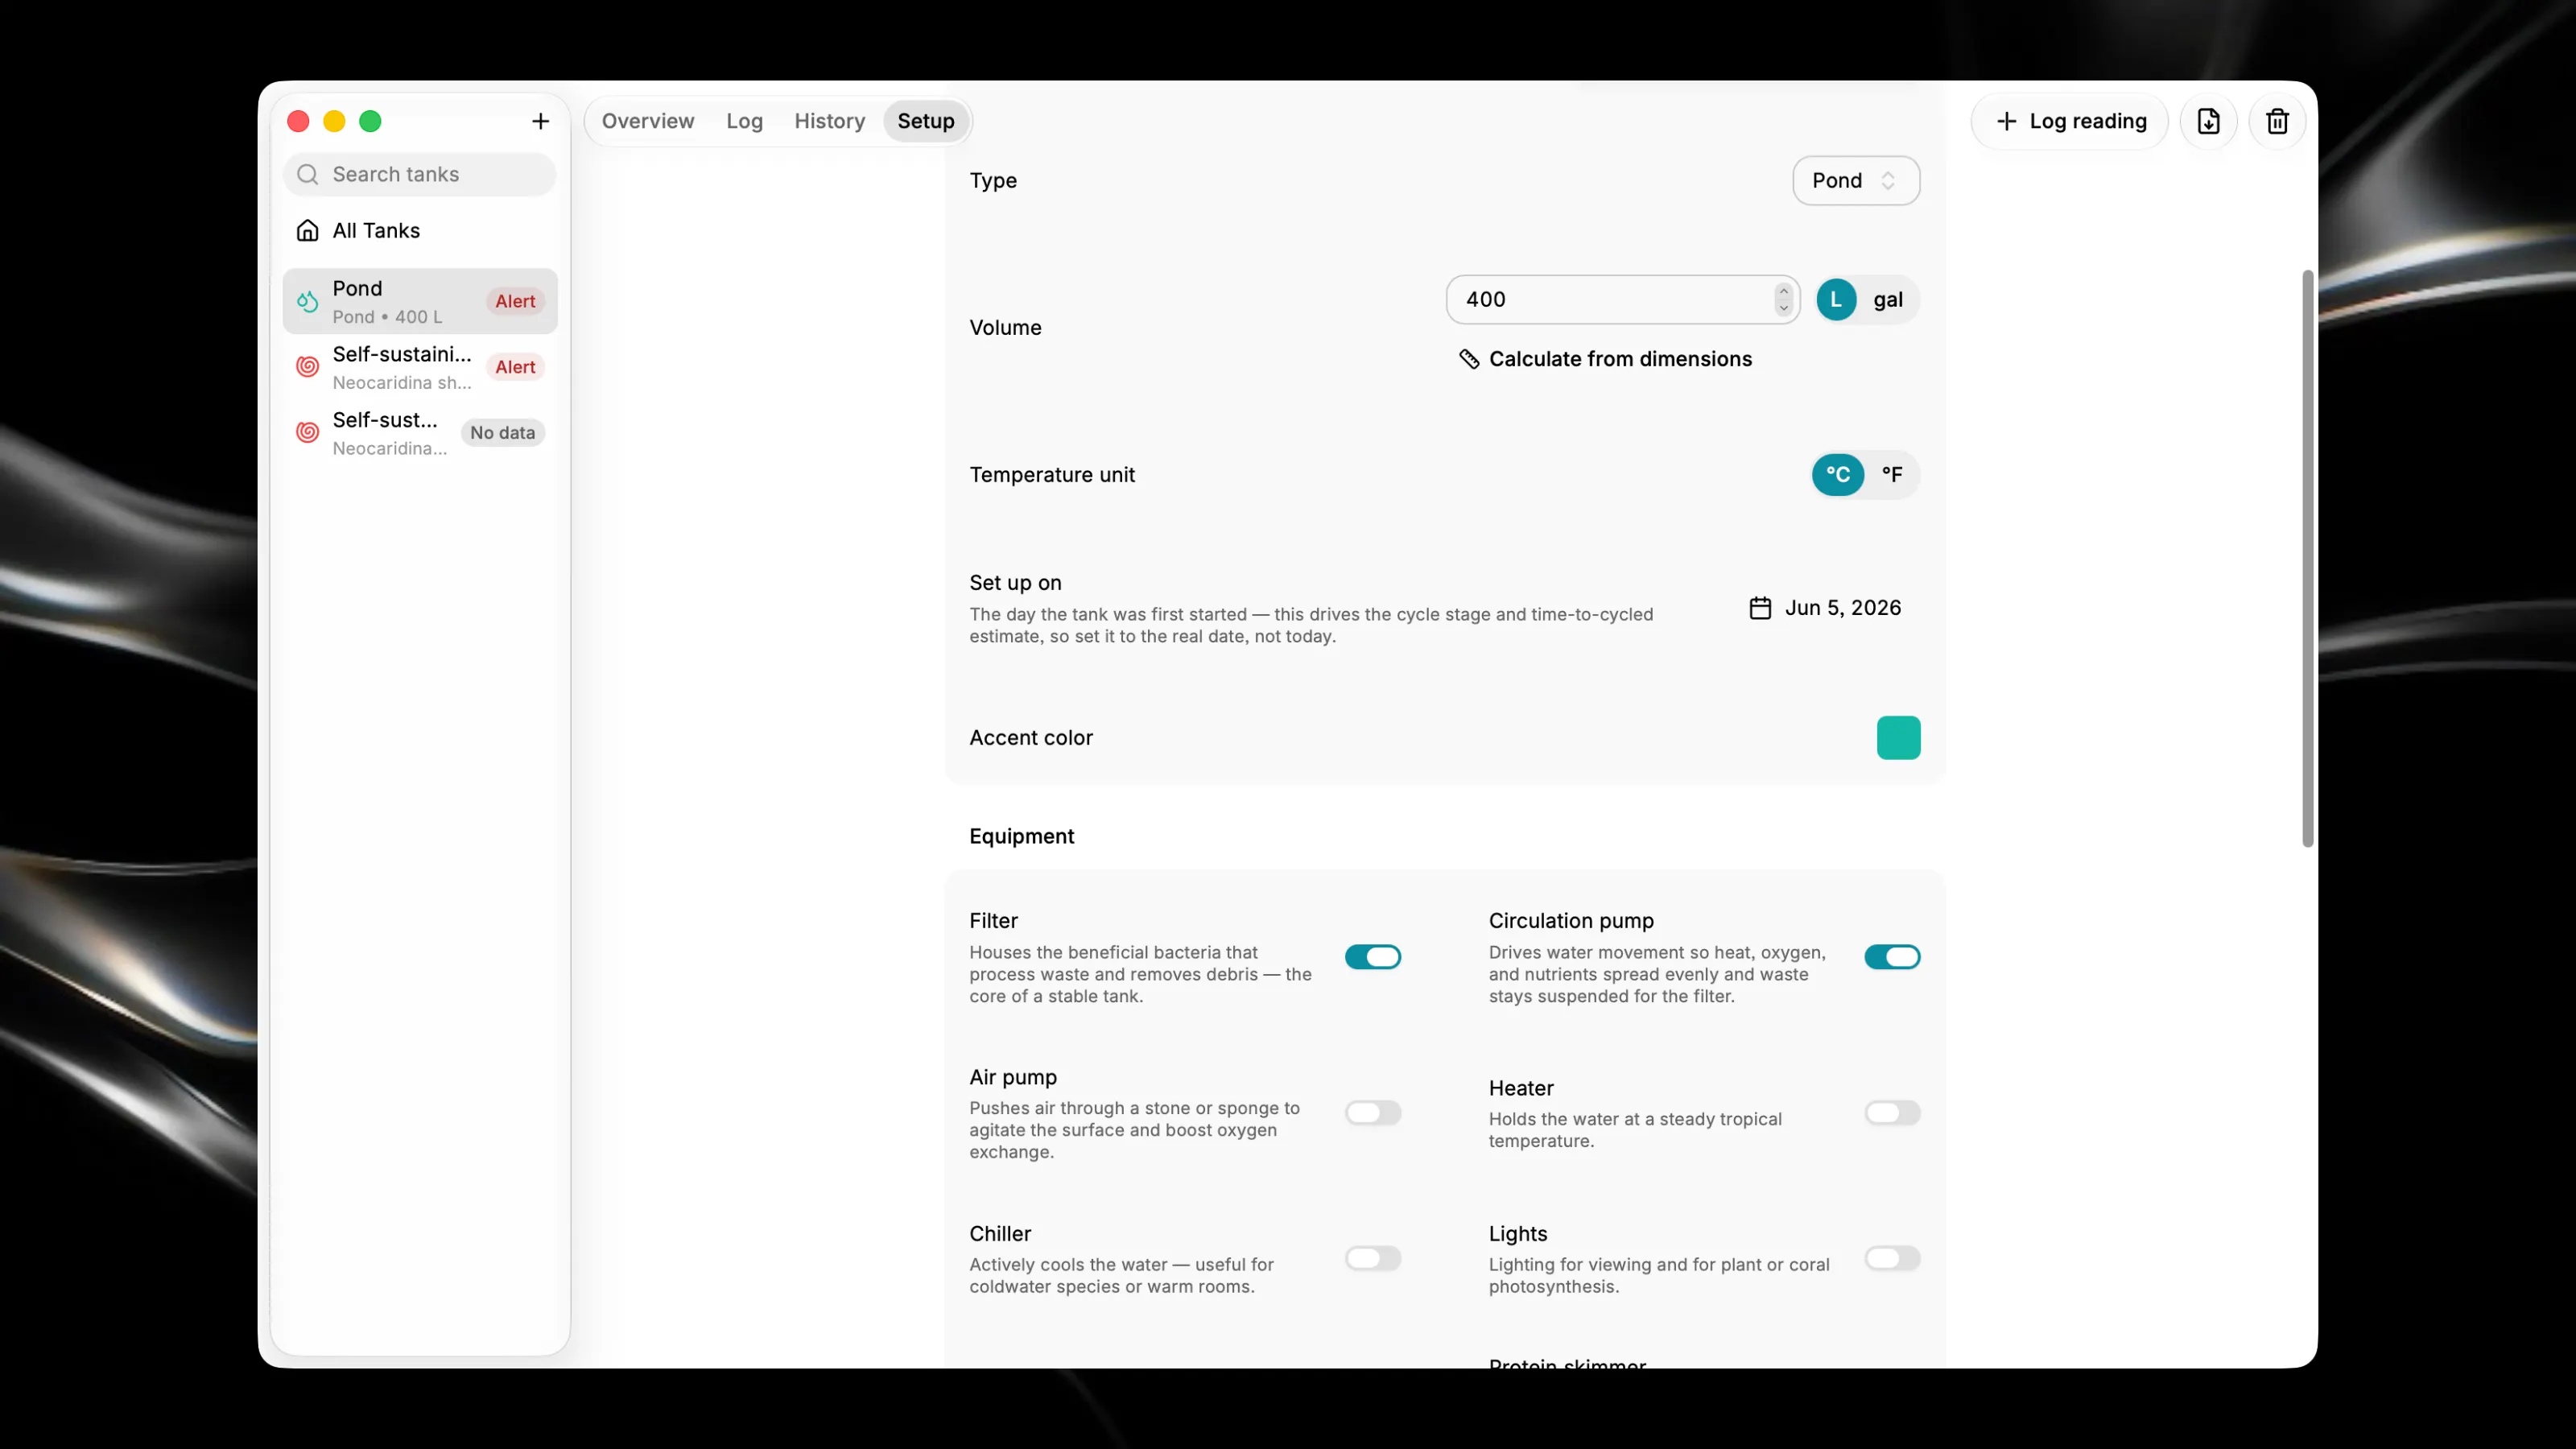
Task: Enable the Lights toggle
Action: 1892,1258
